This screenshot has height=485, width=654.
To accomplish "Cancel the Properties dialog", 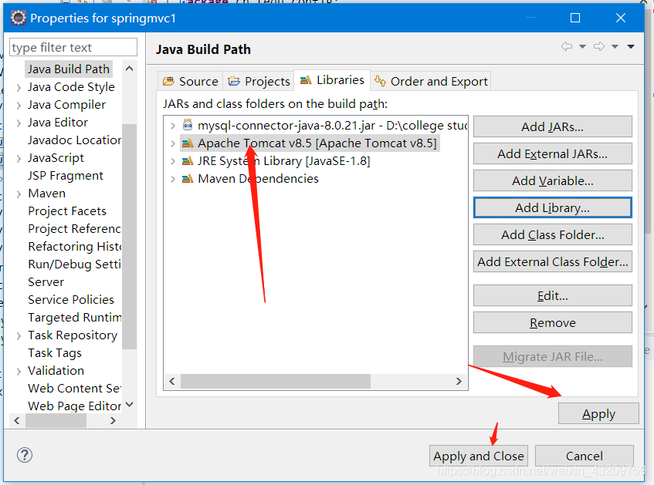I will click(x=585, y=456).
